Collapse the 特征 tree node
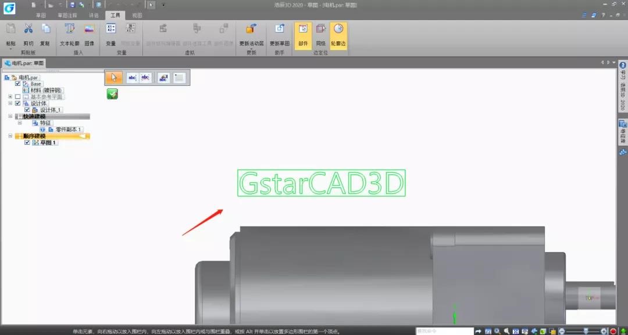The height and width of the screenshot is (335, 628). pyautogui.click(x=20, y=123)
